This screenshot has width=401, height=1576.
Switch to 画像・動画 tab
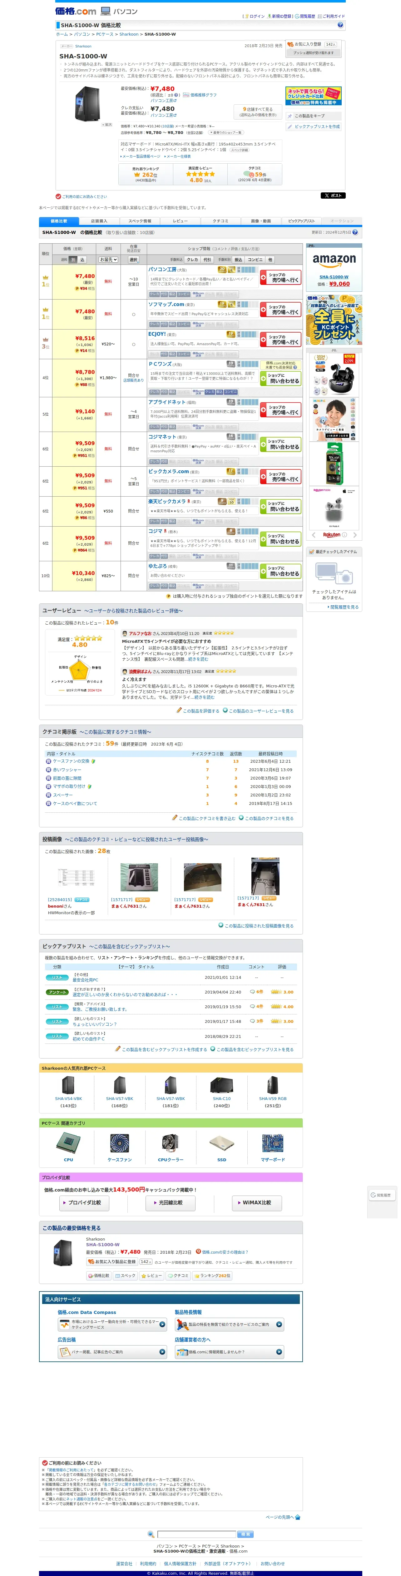pos(261,221)
